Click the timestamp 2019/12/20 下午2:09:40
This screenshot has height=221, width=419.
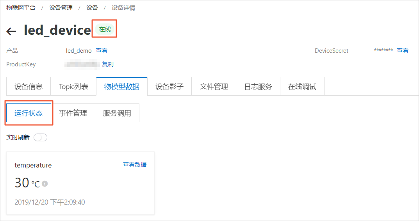(50, 202)
